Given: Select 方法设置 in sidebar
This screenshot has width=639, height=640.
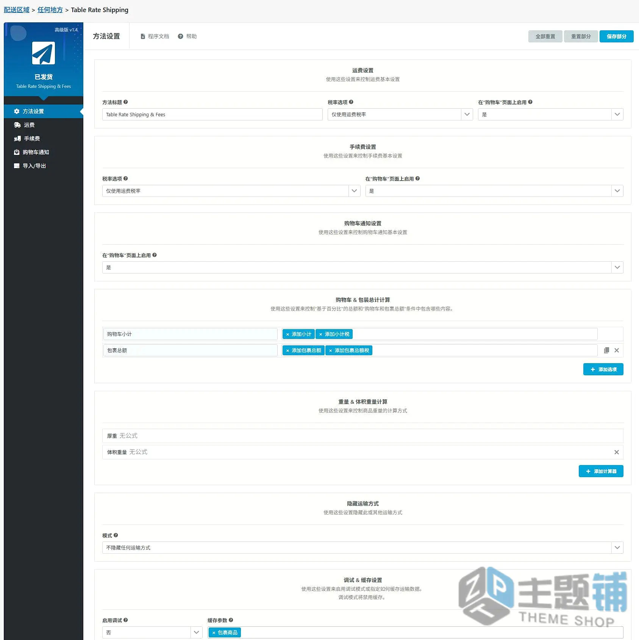Looking at the screenshot, I should [x=43, y=111].
